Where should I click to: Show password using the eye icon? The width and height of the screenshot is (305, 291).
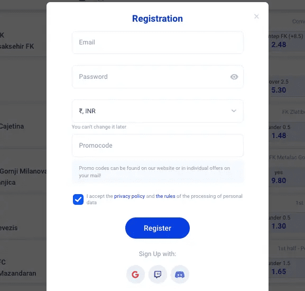coord(234,77)
